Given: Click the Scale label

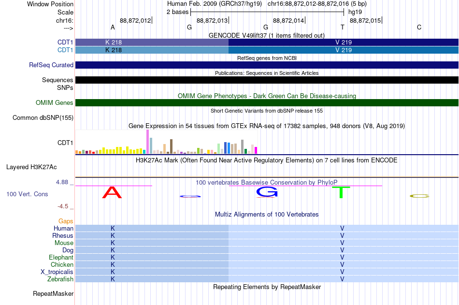Looking at the screenshot, I should click(66, 12).
